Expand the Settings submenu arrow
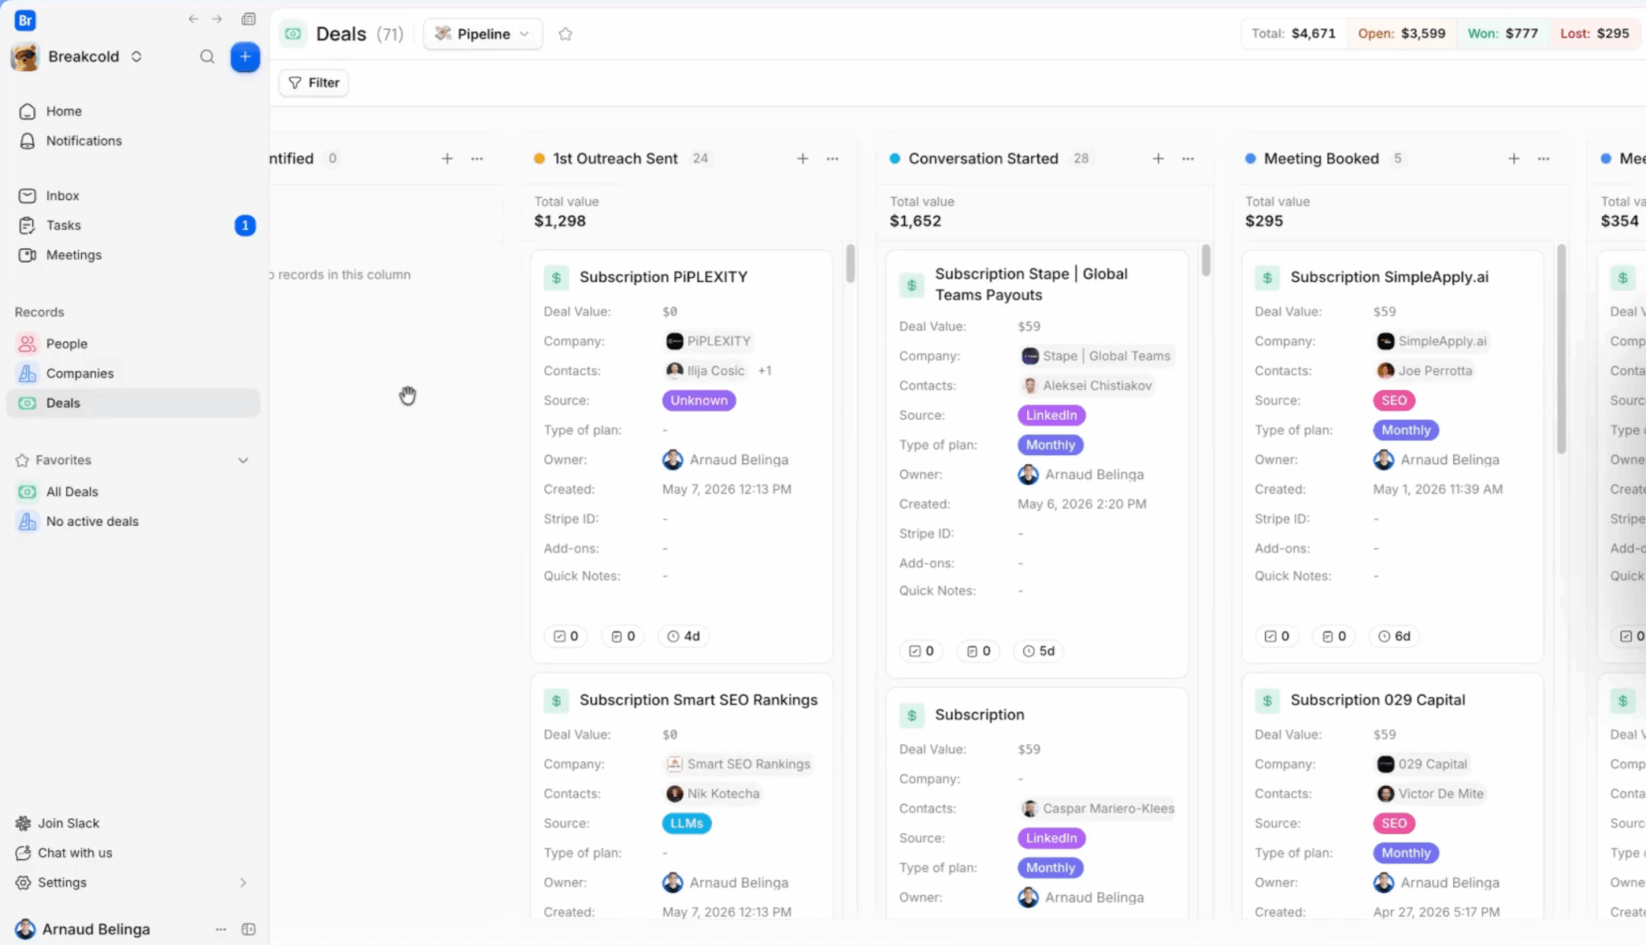Screen dimensions: 1646x945 pos(244,882)
